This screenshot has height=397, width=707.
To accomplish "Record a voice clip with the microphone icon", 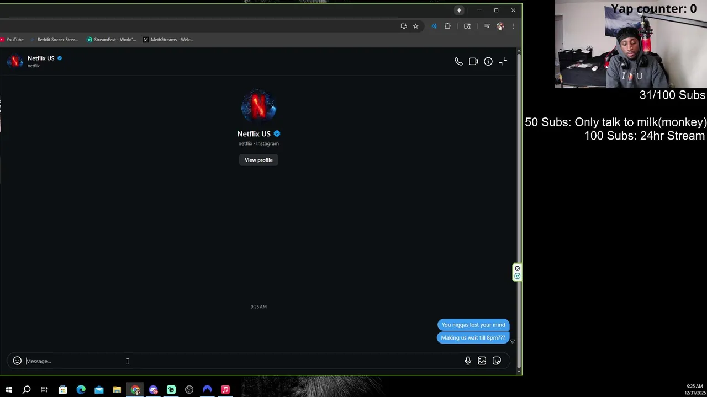I will [468, 361].
